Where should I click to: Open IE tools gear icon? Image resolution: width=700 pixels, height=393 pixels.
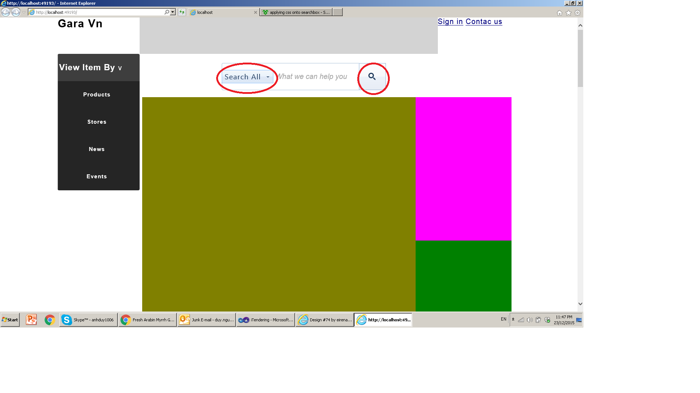click(x=577, y=13)
